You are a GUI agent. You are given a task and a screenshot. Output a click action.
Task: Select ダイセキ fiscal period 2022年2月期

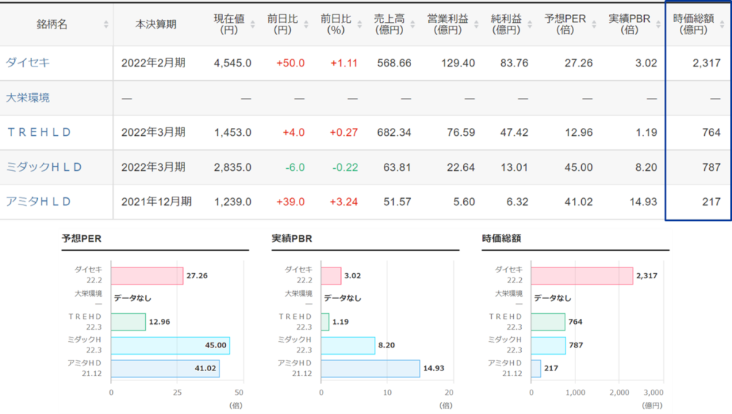(154, 62)
